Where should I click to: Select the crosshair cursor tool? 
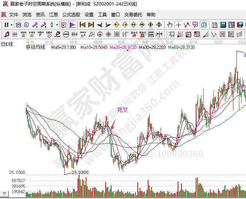179,25
